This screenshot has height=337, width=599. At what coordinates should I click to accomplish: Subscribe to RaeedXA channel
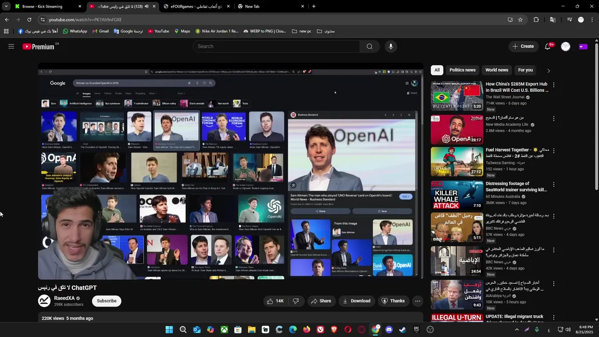click(107, 301)
